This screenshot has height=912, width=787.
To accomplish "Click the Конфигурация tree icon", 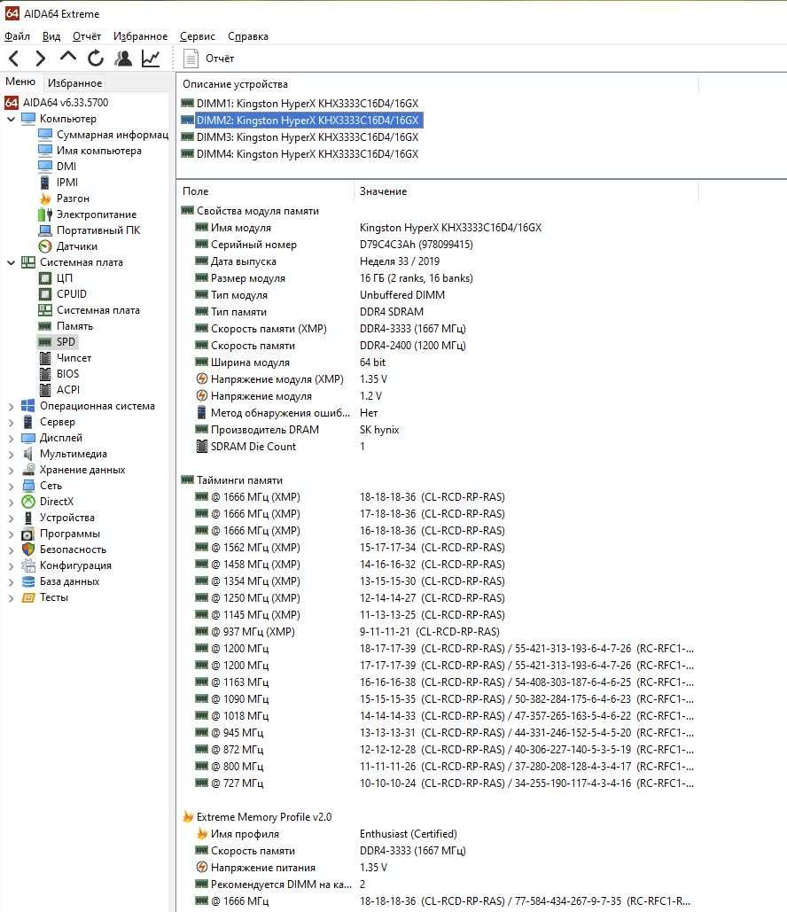I will coord(28,565).
